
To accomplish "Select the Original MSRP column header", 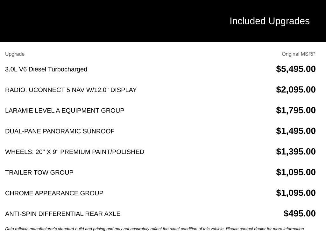I will tap(298, 54).
